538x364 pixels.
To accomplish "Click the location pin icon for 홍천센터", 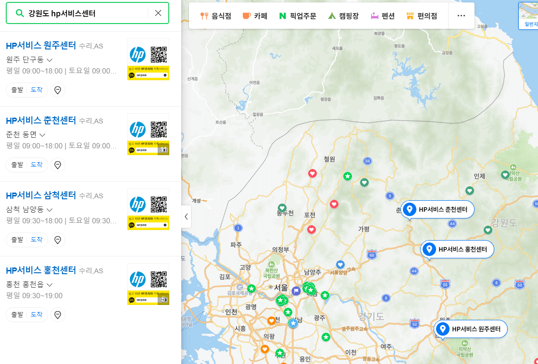I will coord(58,315).
